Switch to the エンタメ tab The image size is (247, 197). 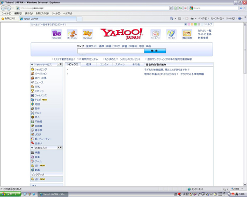tap(104, 64)
